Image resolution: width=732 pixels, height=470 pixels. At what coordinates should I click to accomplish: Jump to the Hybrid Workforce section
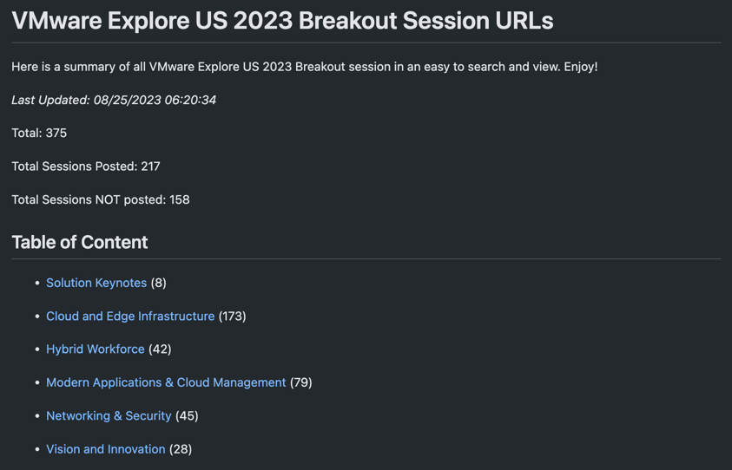pos(96,349)
